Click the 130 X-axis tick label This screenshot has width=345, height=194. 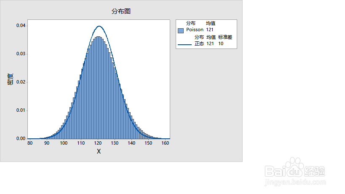pyautogui.click(x=115, y=143)
